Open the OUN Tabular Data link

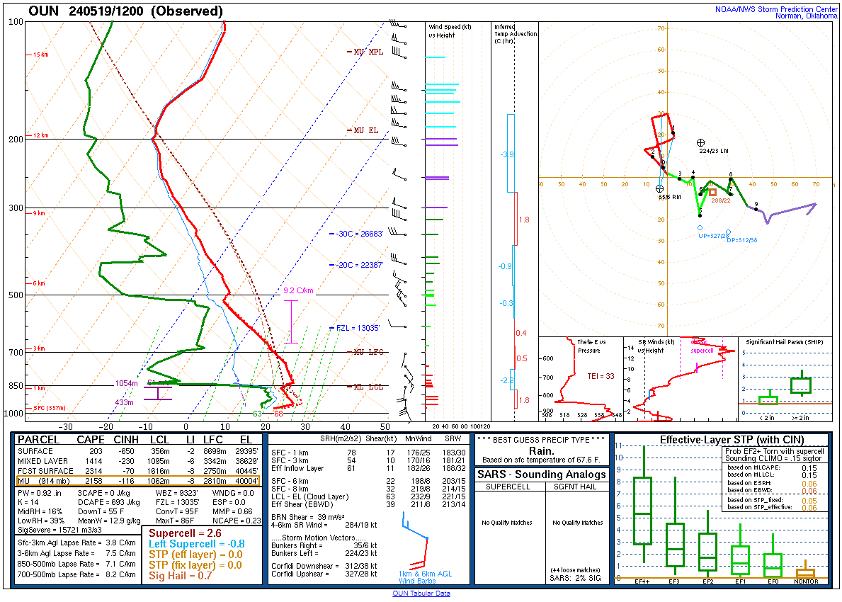point(421,594)
